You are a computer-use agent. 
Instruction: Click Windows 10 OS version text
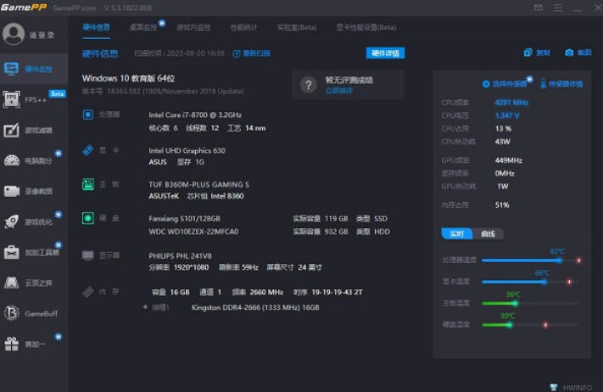click(128, 78)
